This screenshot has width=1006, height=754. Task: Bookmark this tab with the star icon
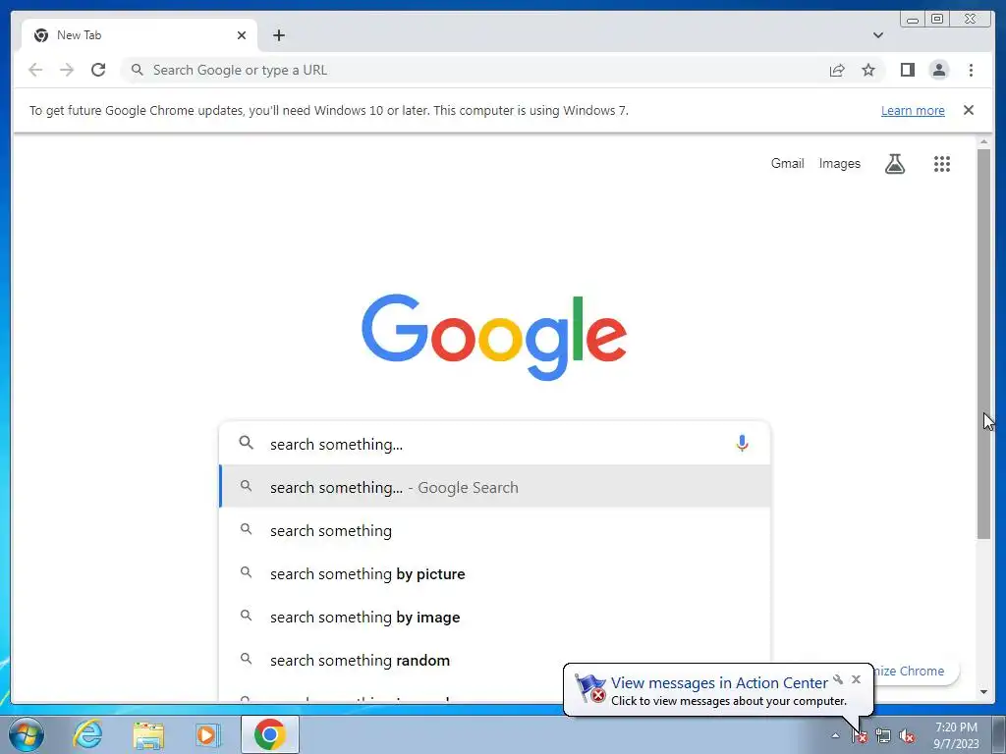[x=868, y=70]
